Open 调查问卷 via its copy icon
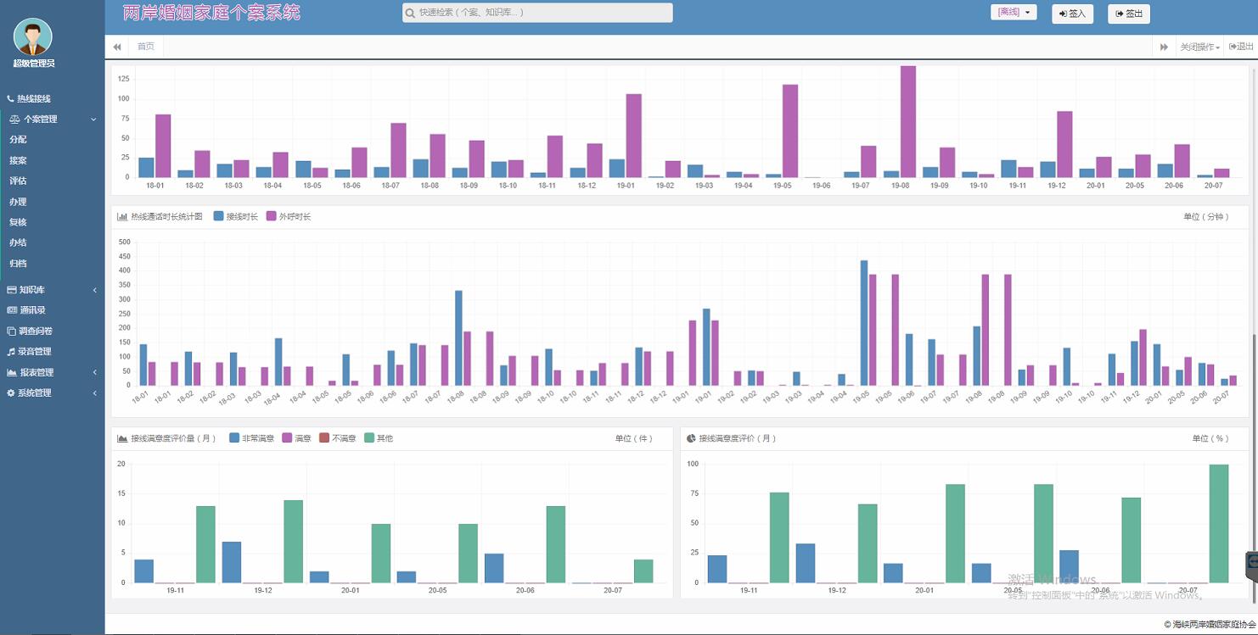Screen dimensions: 1258x635 [x=11, y=331]
